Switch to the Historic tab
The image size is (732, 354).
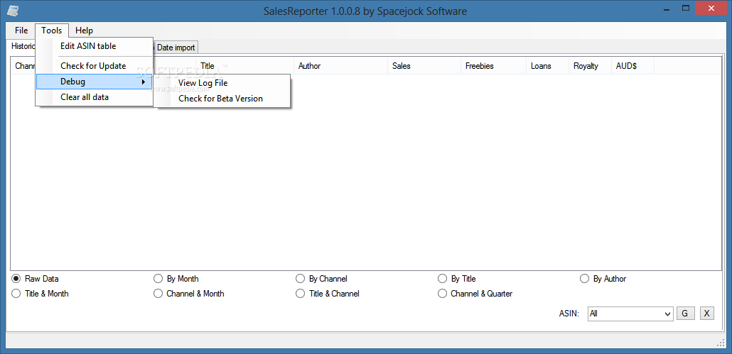click(x=23, y=47)
